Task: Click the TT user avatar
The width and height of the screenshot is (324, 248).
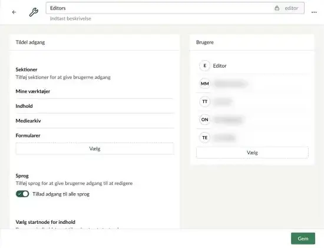Action: coord(204,101)
